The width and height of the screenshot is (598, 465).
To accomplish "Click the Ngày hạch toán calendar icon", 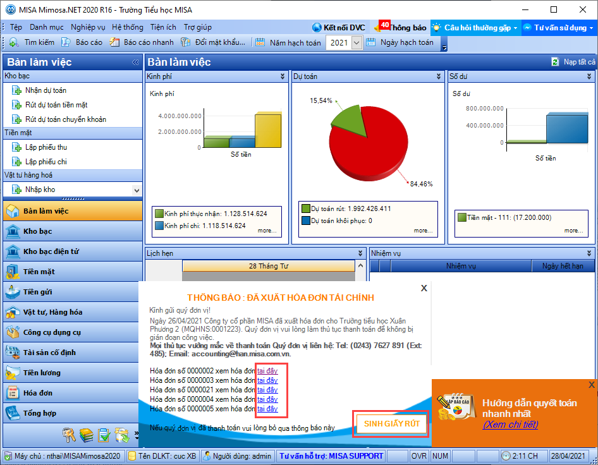I will pos(370,42).
